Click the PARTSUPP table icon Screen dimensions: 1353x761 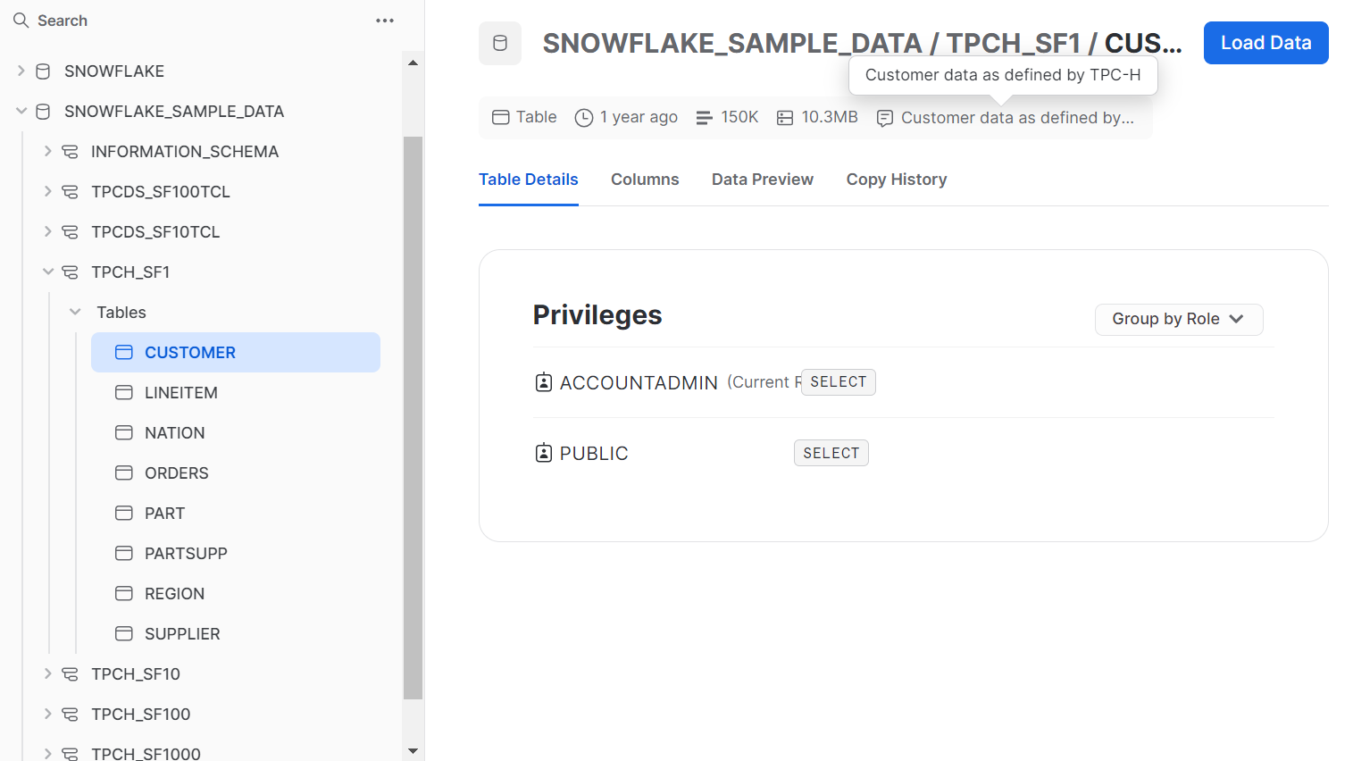tap(124, 554)
